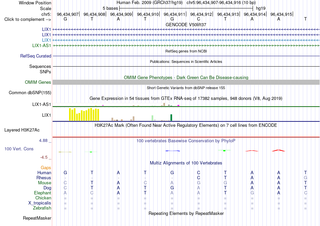Click the SNPs publications label
This screenshot has height=226, width=320.
[45, 72]
